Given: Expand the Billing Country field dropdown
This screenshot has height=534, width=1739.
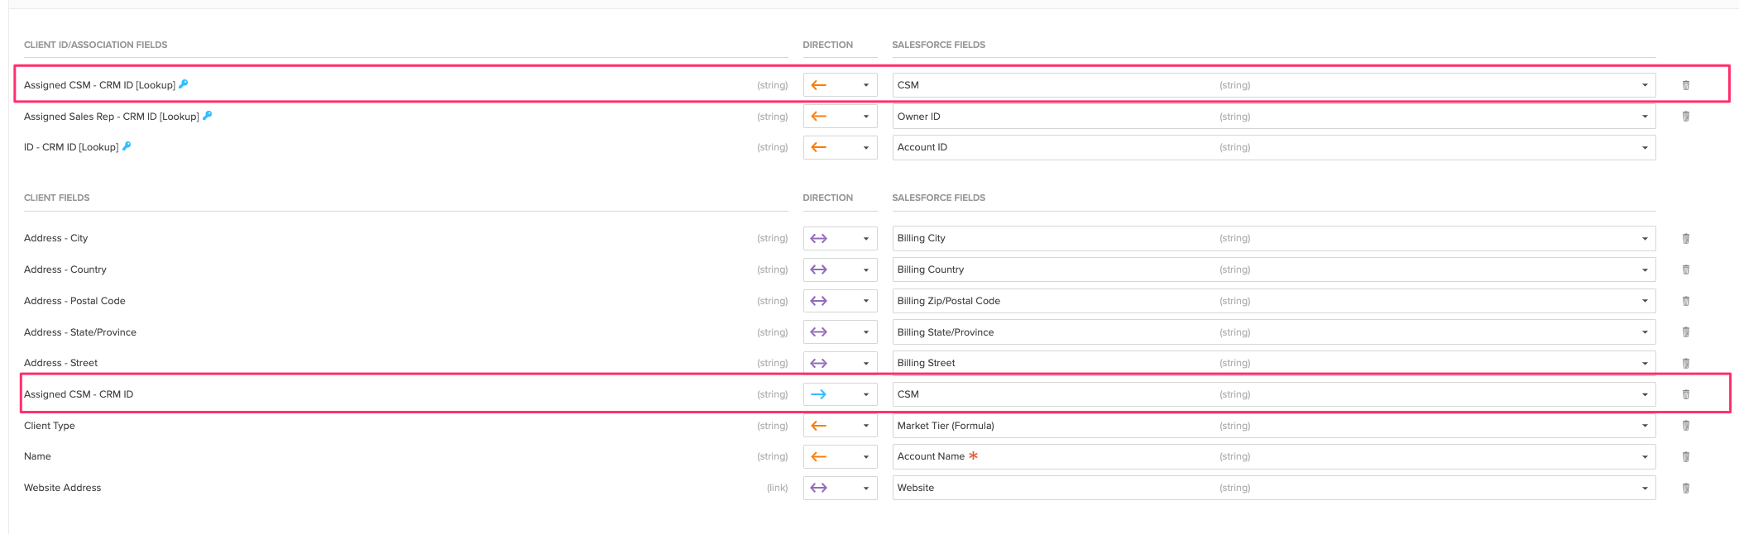Looking at the screenshot, I should [1274, 269].
